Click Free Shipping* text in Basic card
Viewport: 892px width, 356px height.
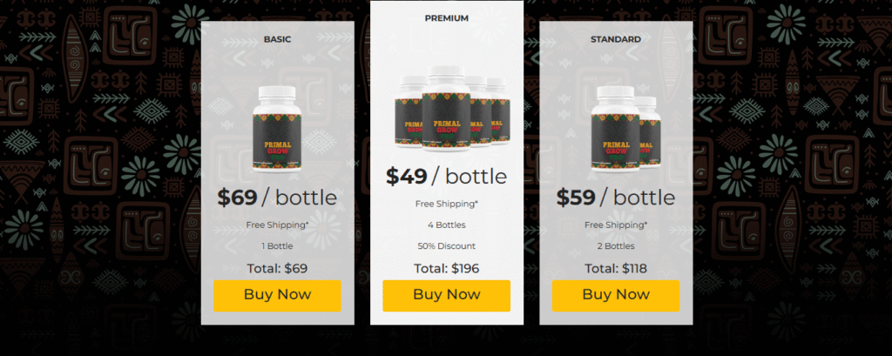[x=277, y=225]
